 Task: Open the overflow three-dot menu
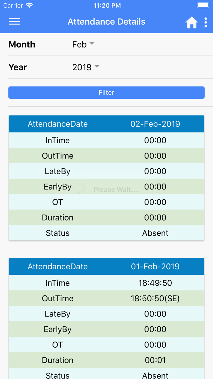(x=206, y=22)
